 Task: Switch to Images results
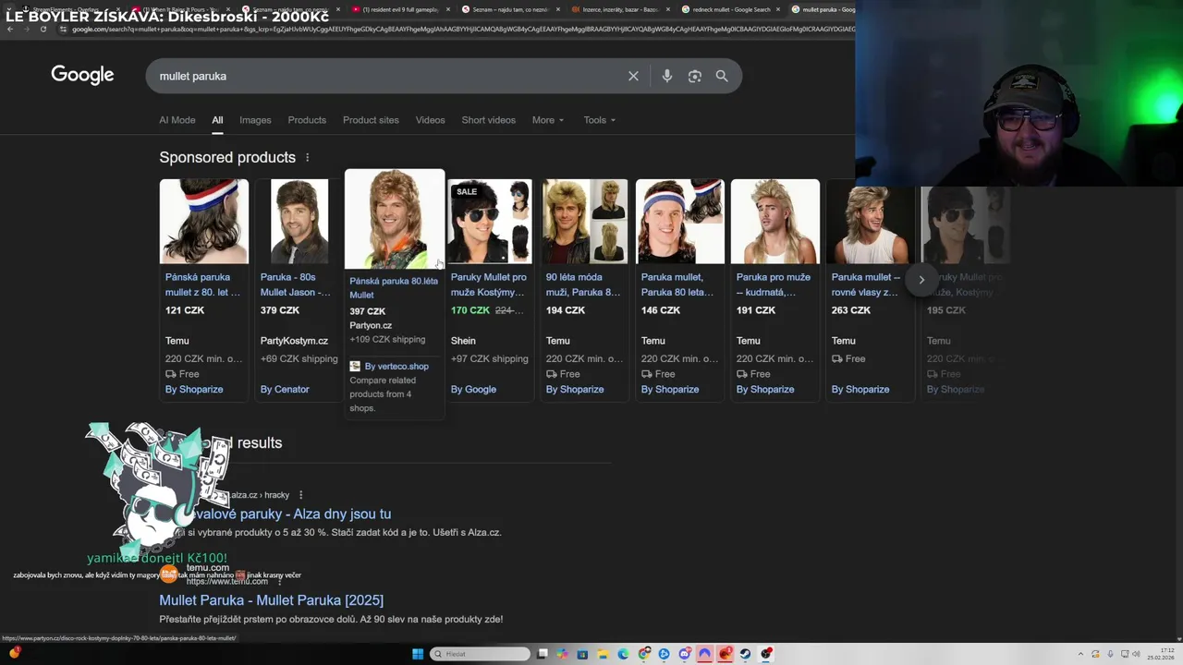[x=255, y=120]
